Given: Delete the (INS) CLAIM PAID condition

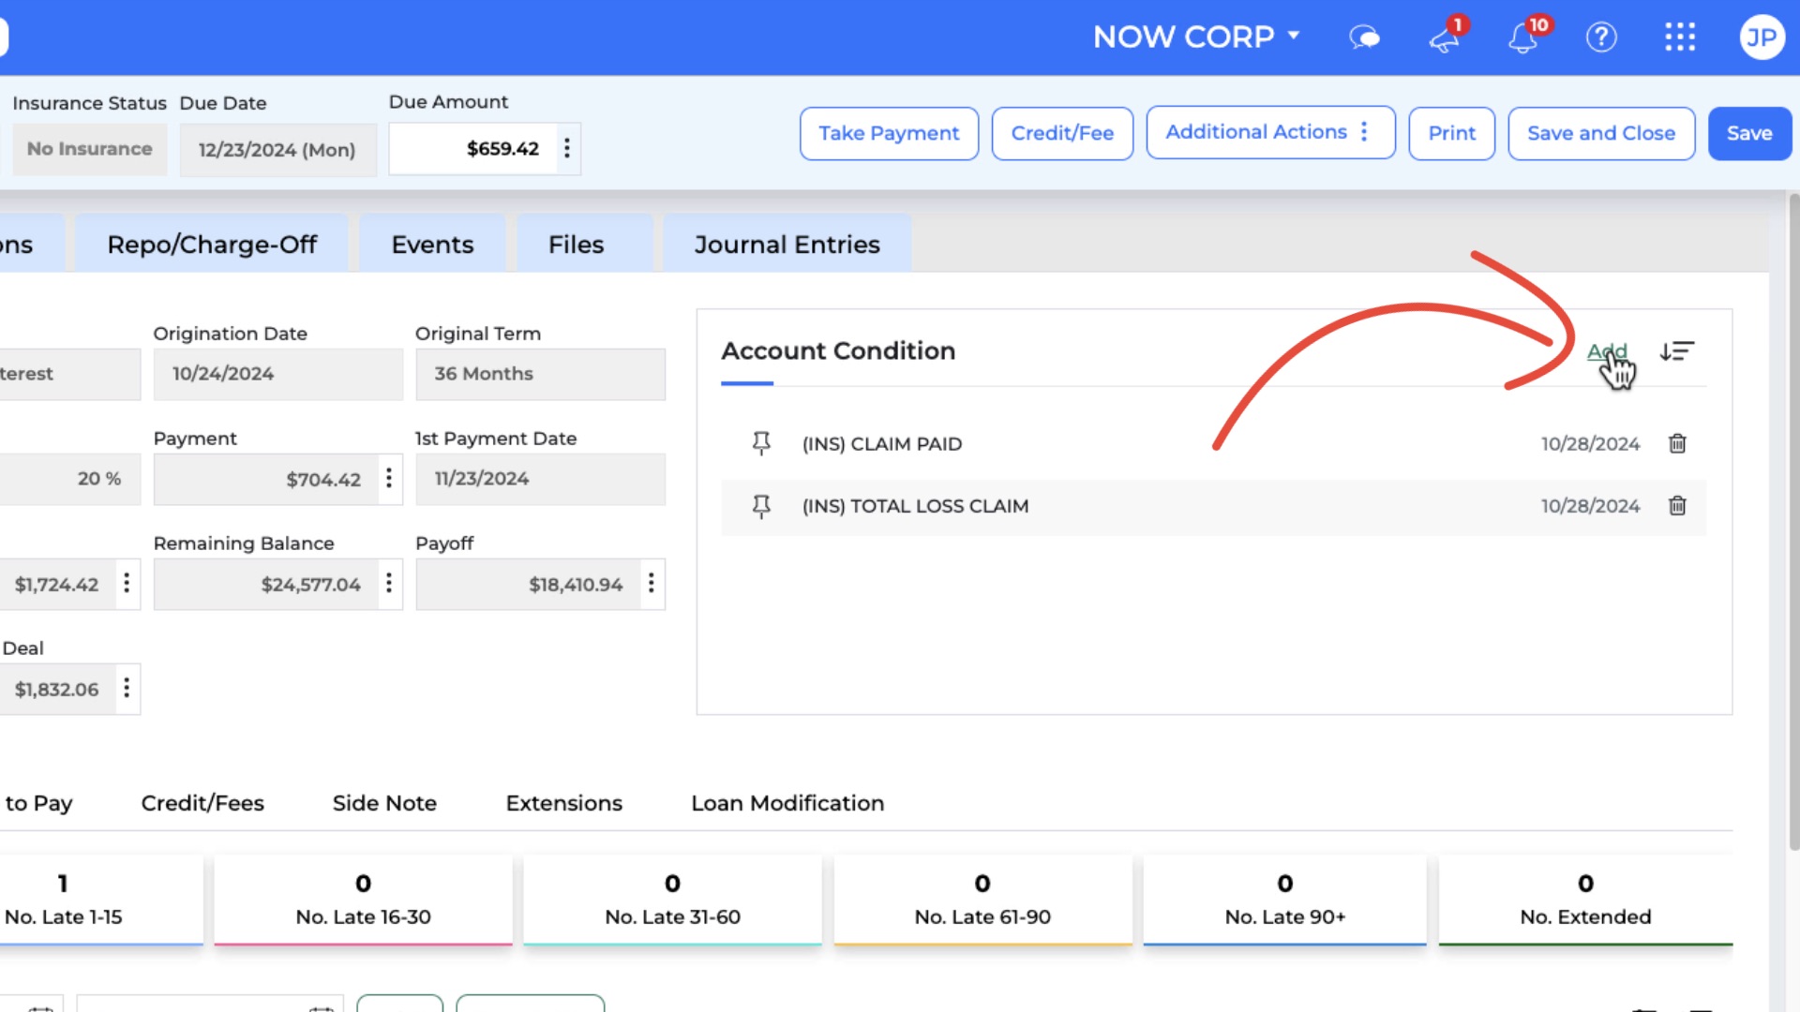Looking at the screenshot, I should [x=1677, y=443].
